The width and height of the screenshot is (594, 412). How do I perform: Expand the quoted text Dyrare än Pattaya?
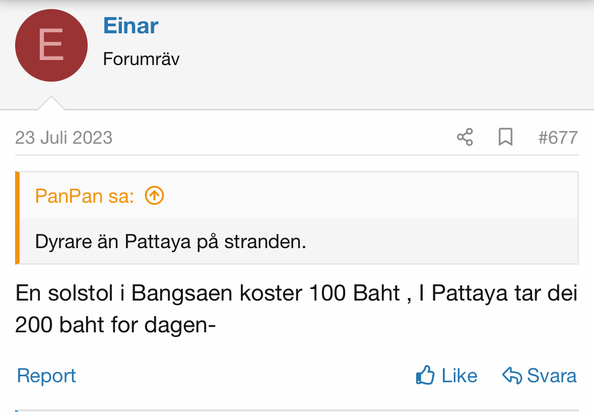tap(170, 242)
